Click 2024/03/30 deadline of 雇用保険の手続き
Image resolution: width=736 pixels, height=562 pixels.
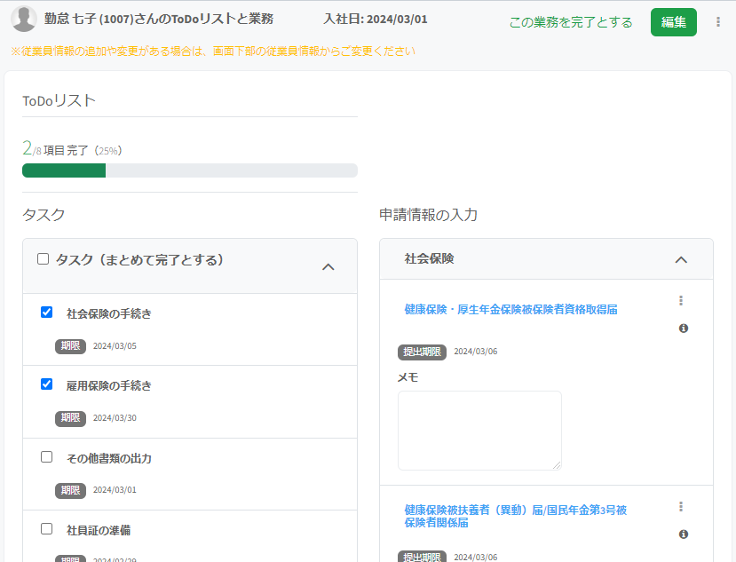point(115,418)
